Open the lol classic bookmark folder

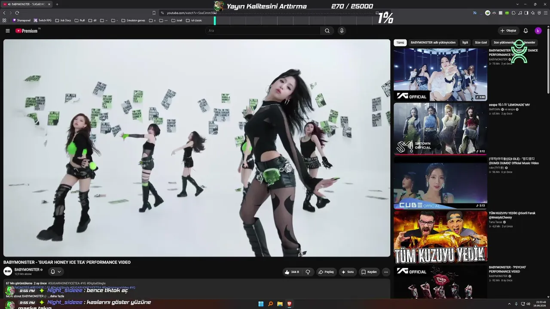194,20
